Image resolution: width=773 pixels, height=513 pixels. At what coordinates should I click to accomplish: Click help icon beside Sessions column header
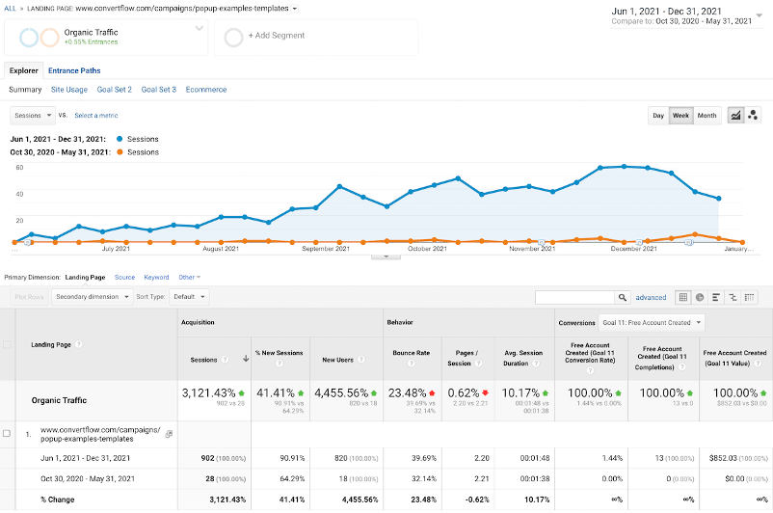225,360
